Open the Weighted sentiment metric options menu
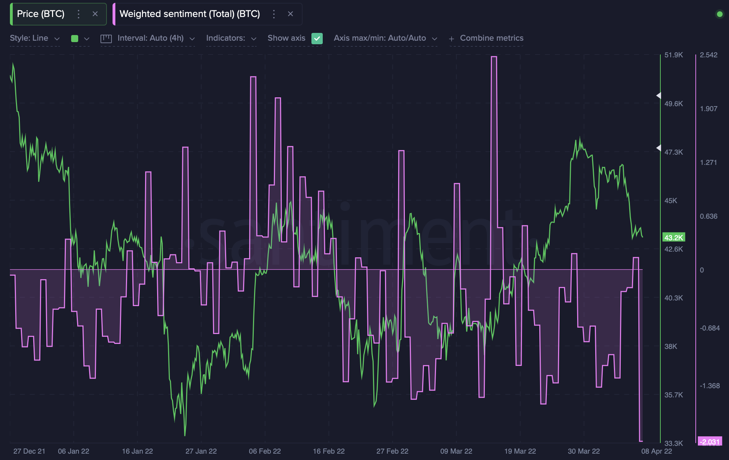Viewport: 729px width, 460px height. (274, 14)
